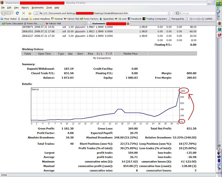
Task: Open the Forex Factory bookmark
Action: pos(89,19)
